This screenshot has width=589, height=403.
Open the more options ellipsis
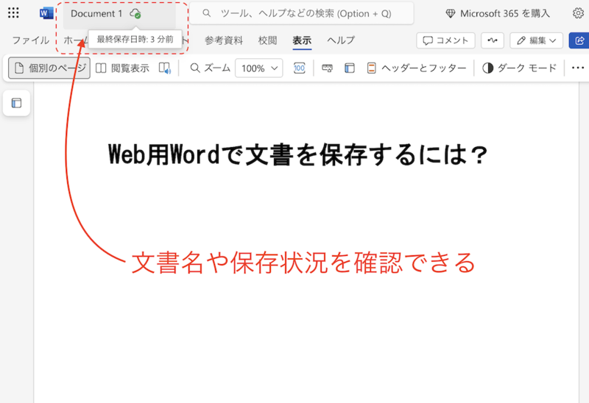click(x=578, y=68)
